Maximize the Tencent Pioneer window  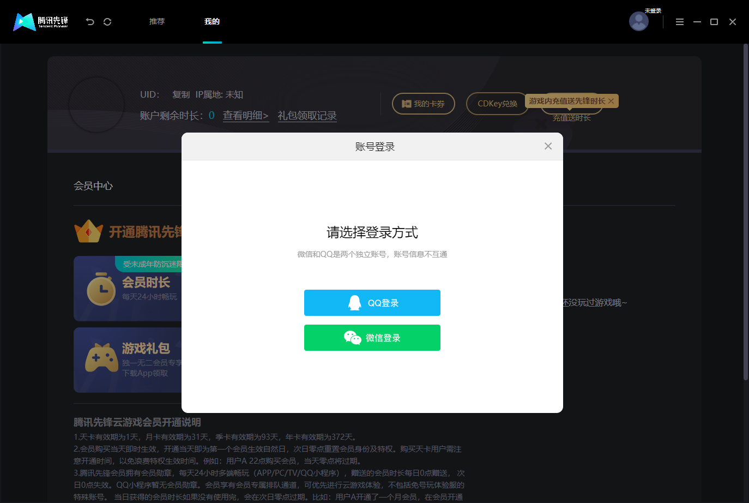714,22
